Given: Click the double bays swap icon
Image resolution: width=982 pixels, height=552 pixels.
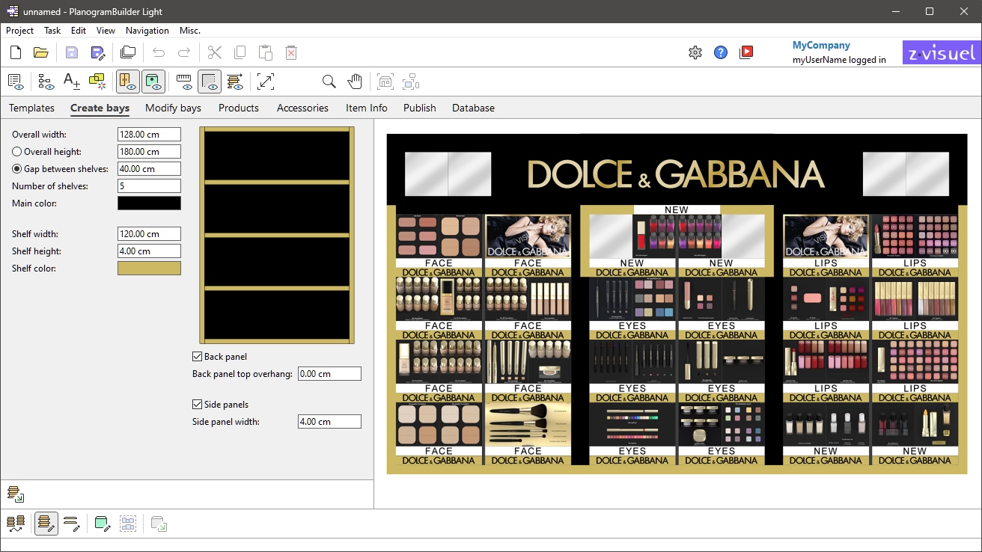Looking at the screenshot, I should point(16,524).
